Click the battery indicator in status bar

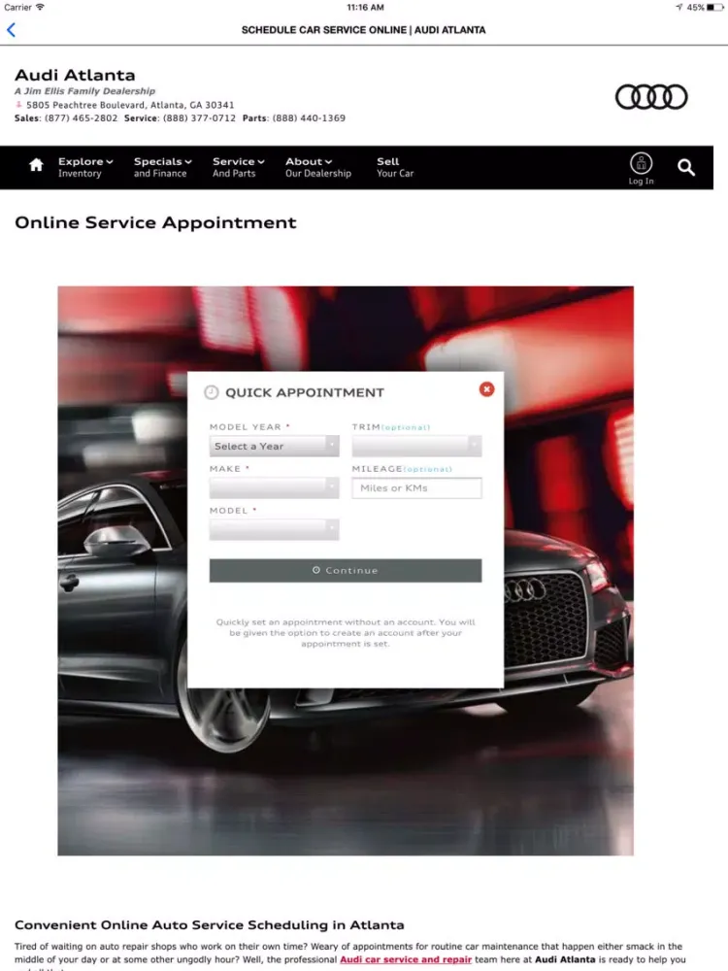point(714,8)
